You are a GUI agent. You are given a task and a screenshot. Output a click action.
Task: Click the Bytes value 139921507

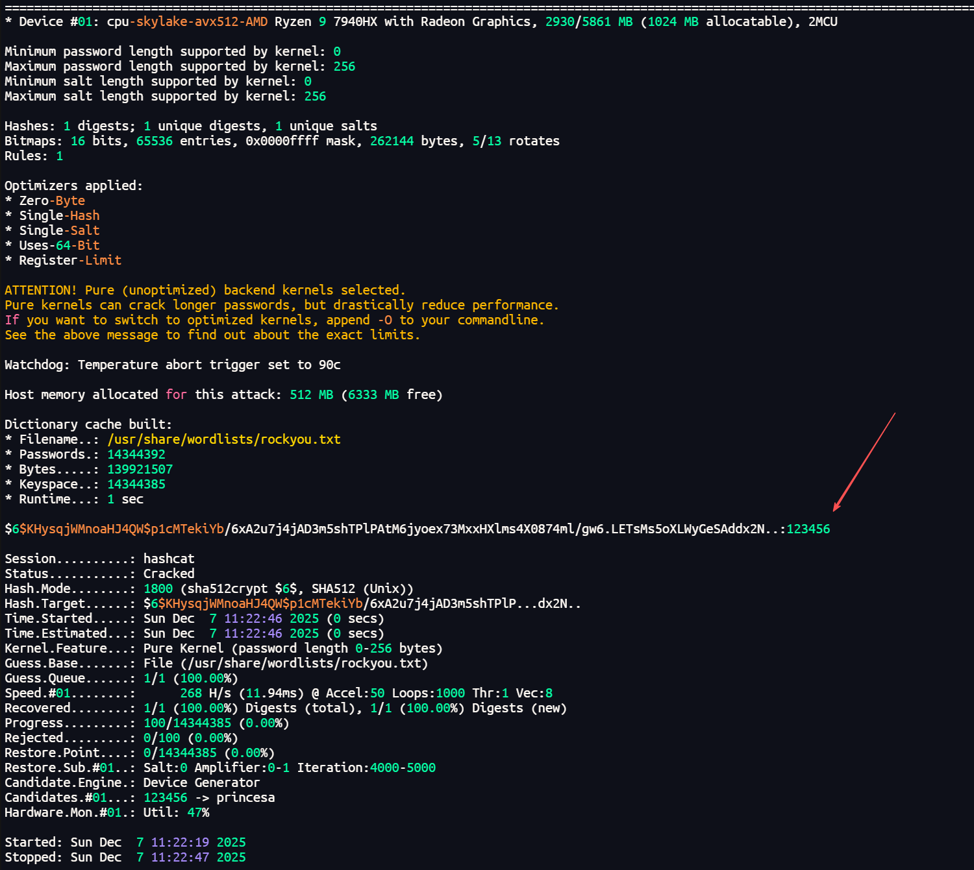tap(140, 469)
